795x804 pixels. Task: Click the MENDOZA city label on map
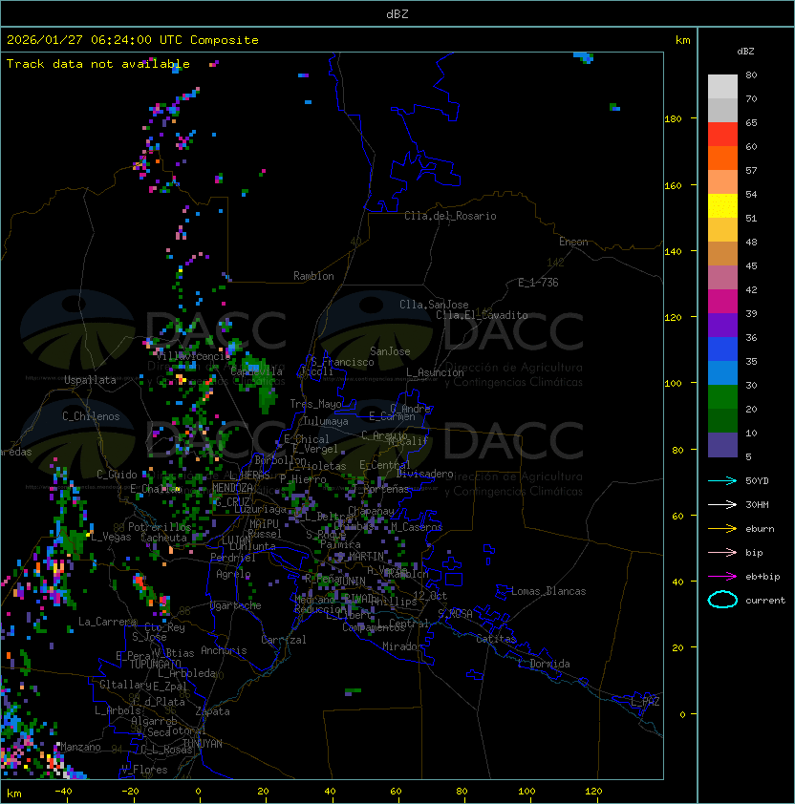(232, 488)
